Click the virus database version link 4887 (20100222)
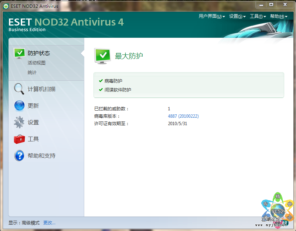This screenshot has height=231, width=296. click(x=183, y=116)
